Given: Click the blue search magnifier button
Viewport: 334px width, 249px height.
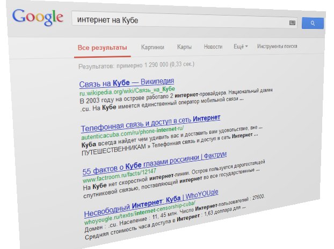Looking at the screenshot, I should (x=313, y=23).
